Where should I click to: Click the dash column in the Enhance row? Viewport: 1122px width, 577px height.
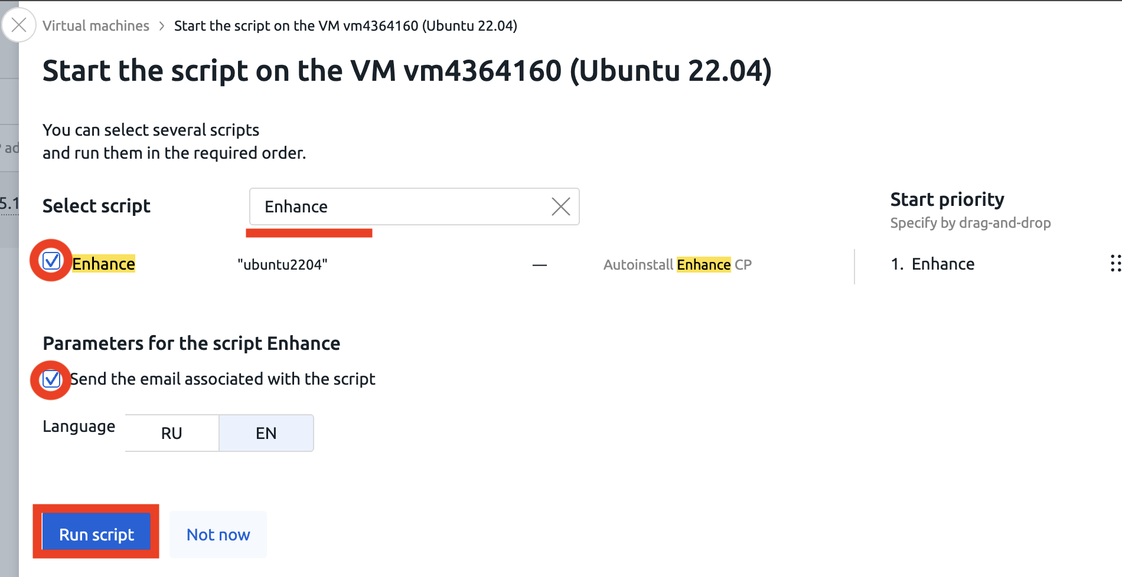(539, 265)
